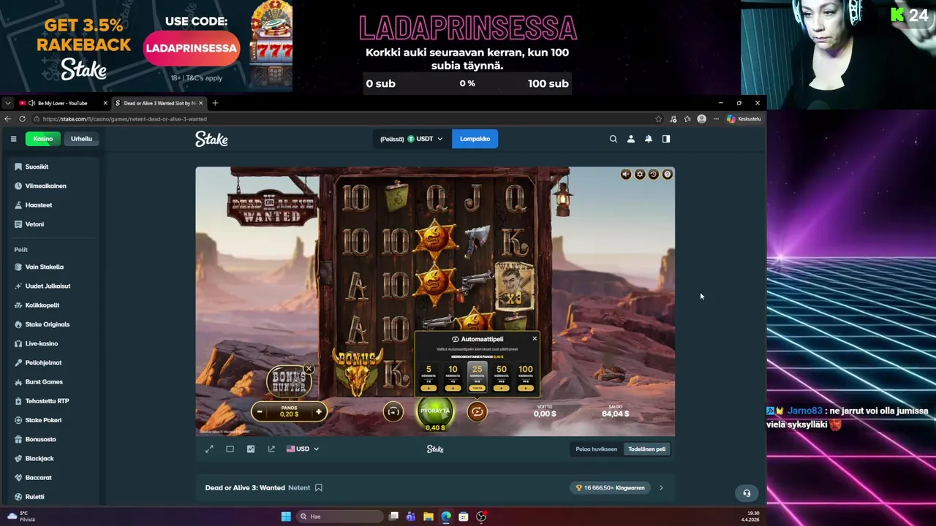Spin with the green Pyöräytä button
Screen dimensions: 936x526
[x=435, y=411]
